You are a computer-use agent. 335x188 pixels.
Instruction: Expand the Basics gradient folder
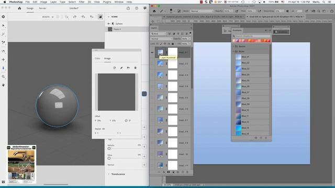[233, 46]
